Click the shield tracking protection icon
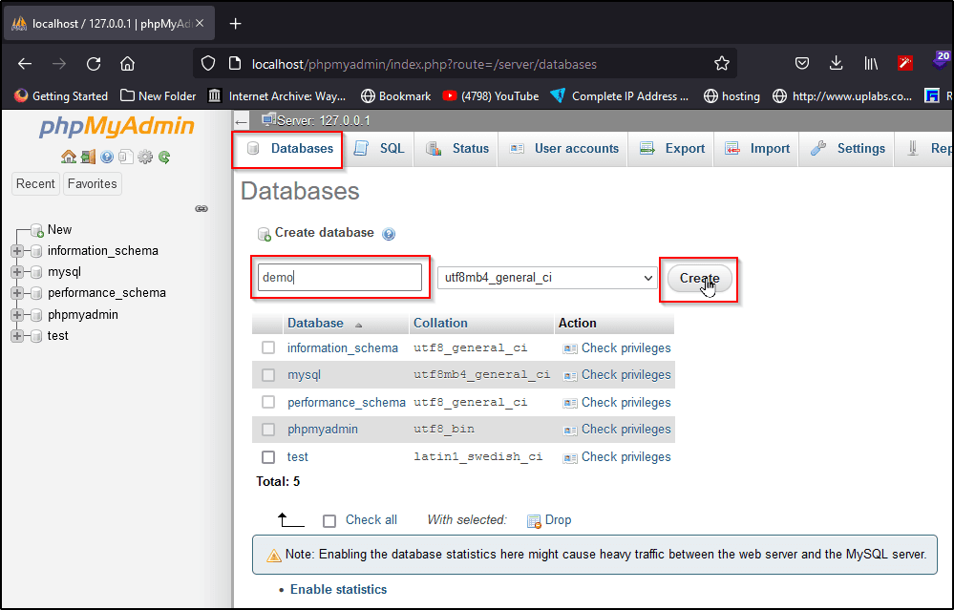954x610 pixels. [208, 63]
